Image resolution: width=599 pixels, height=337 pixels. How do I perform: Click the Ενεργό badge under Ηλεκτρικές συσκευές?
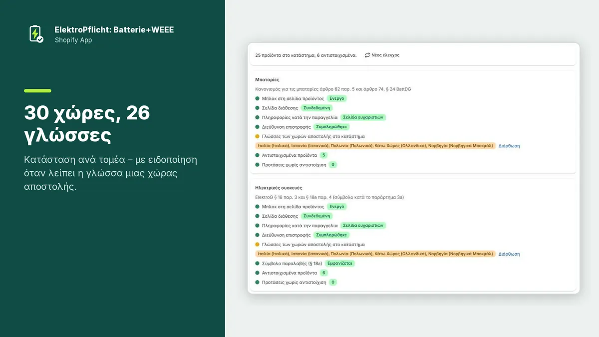click(x=337, y=206)
